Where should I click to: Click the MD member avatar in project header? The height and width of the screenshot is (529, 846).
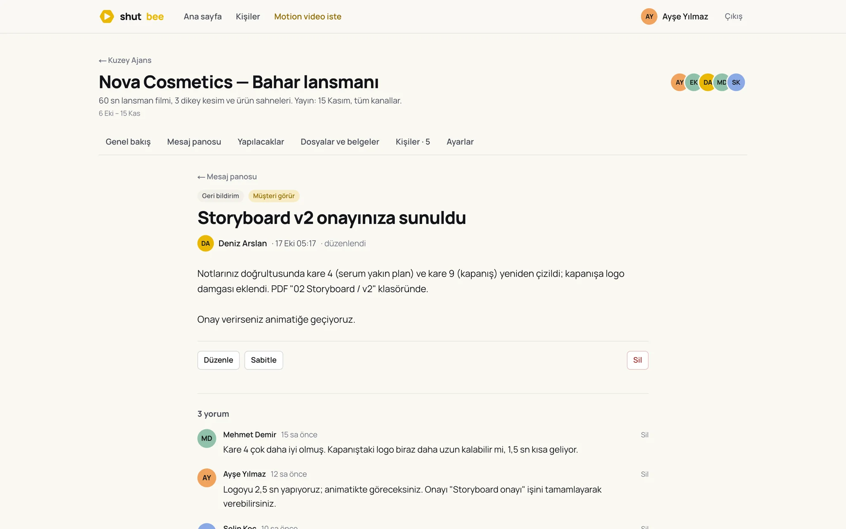click(x=722, y=82)
